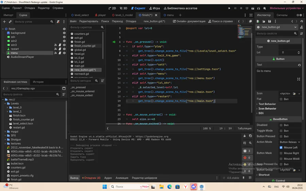306x191 pixels.
Task: Open script icon on restart node
Action: (x=60, y=49)
